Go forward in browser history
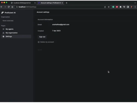Screen dimensions: 137x103 tap(5, 7)
